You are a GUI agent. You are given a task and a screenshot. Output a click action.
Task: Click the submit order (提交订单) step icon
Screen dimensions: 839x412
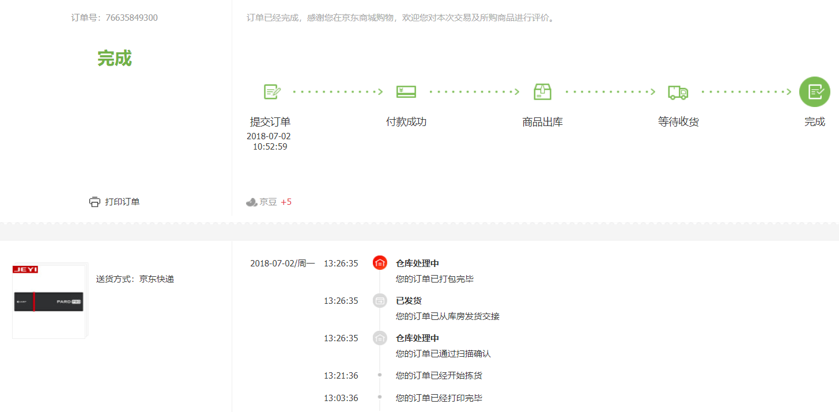tap(271, 91)
